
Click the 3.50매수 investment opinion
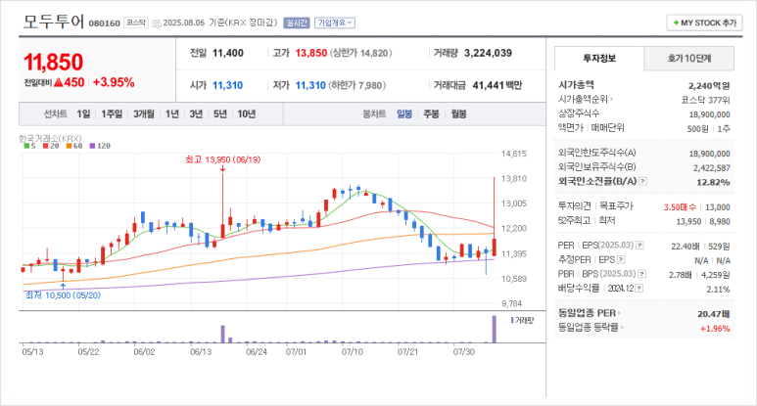tap(680, 207)
